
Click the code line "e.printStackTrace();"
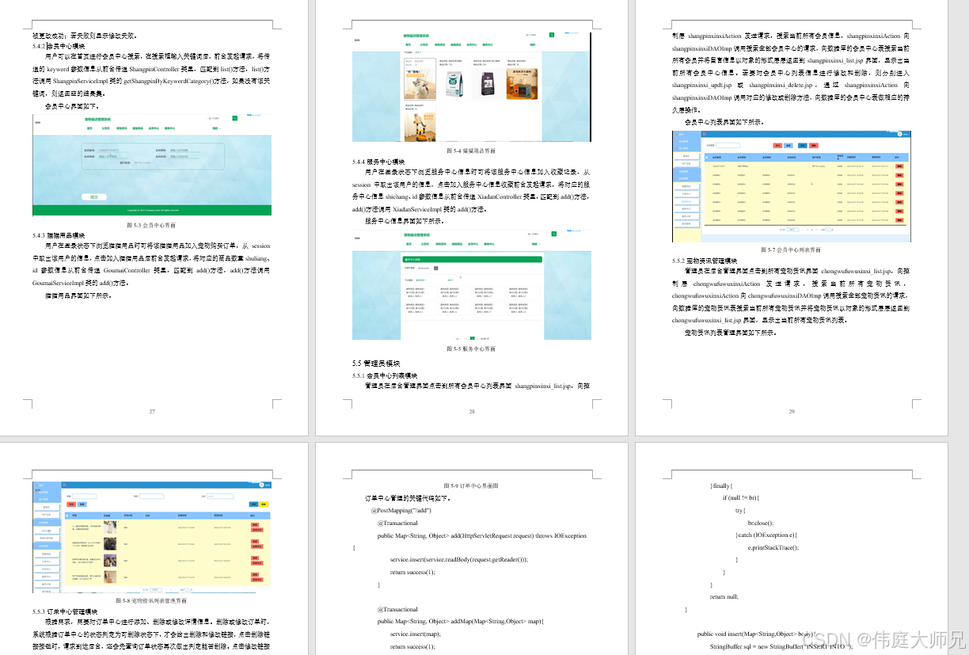(x=773, y=547)
